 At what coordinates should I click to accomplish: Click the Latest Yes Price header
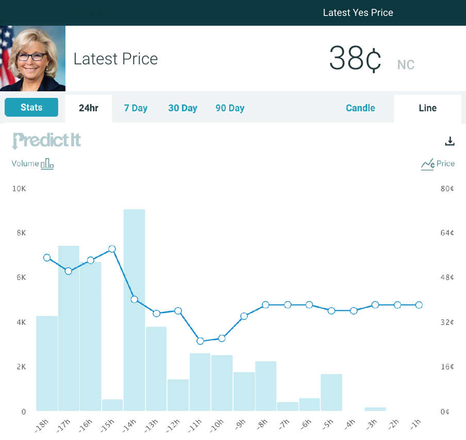pos(358,13)
